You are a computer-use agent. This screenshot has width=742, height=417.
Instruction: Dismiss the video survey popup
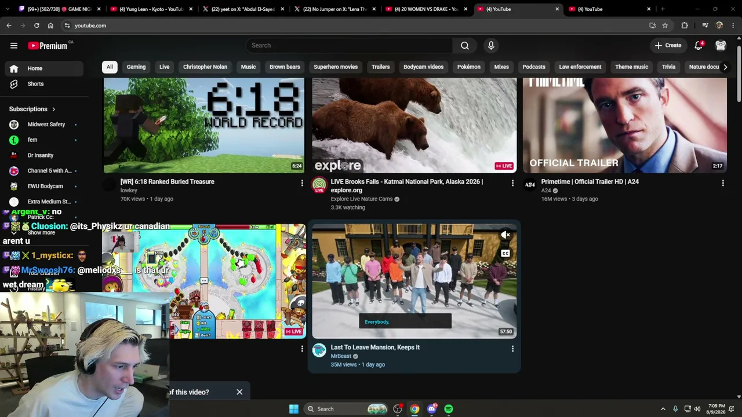pyautogui.click(x=239, y=392)
